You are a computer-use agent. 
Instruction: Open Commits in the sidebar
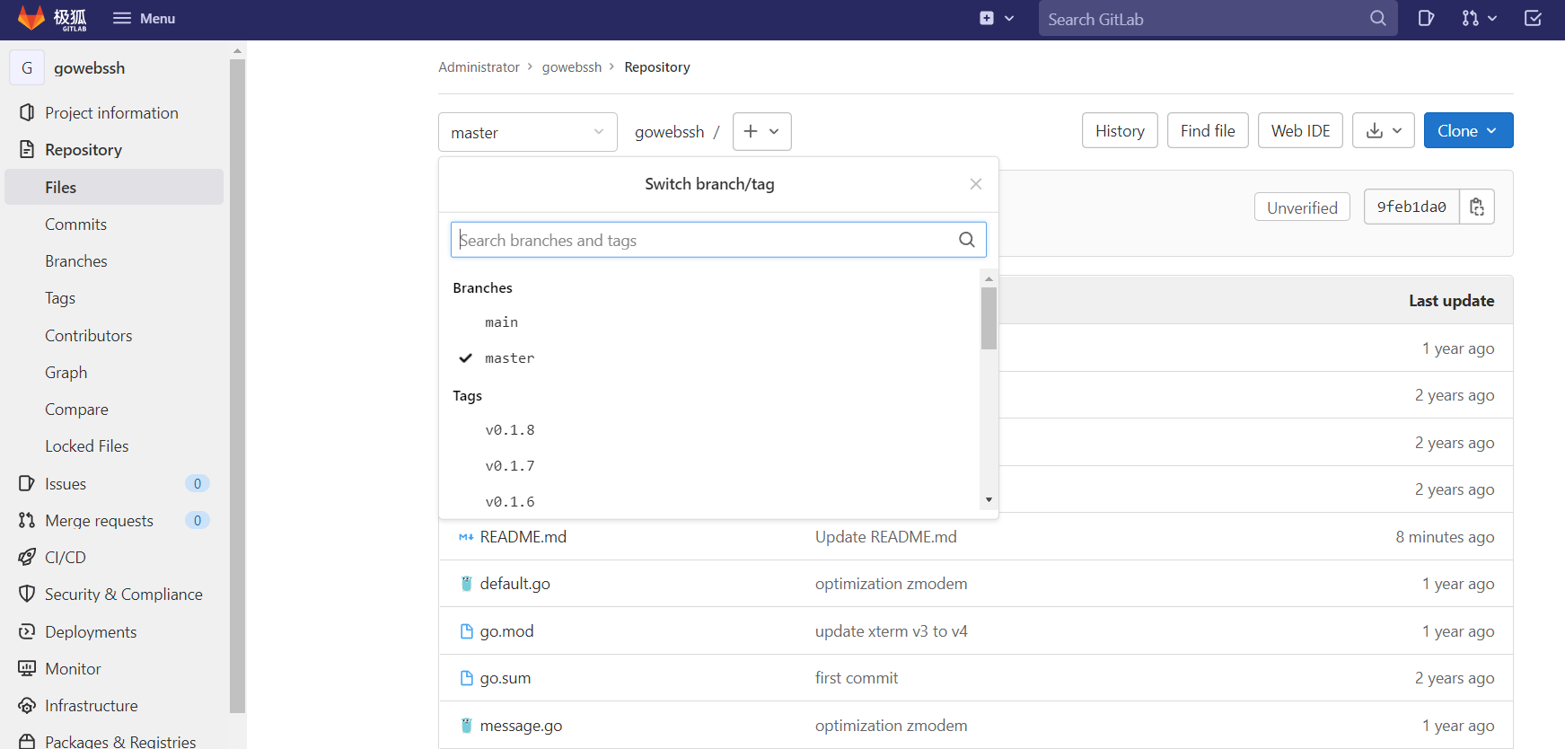point(75,224)
